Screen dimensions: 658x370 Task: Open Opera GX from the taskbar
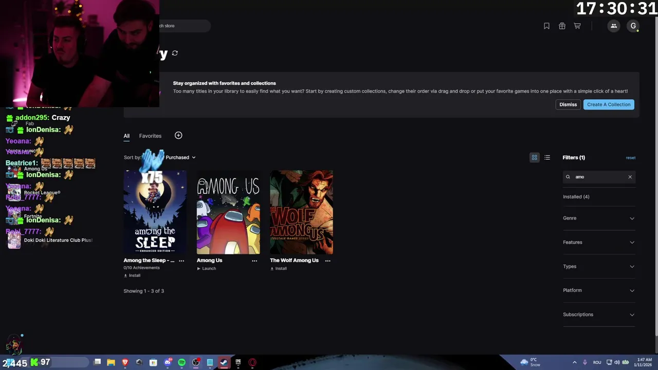coord(252,362)
